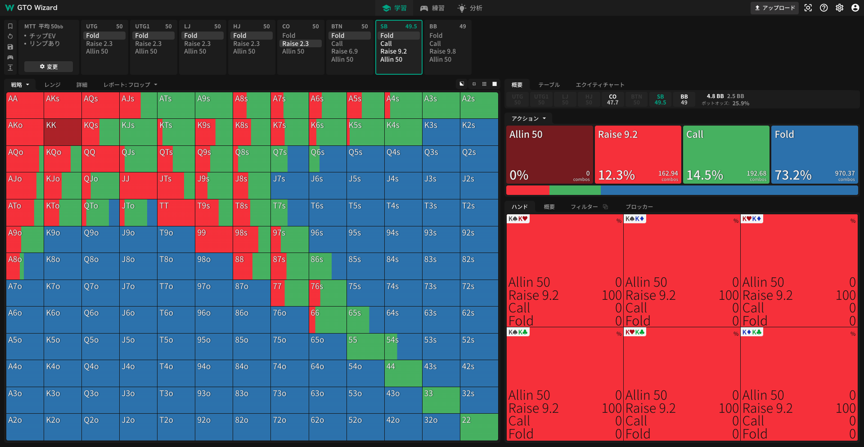
Task: Click the green Call action card
Action: click(x=726, y=154)
